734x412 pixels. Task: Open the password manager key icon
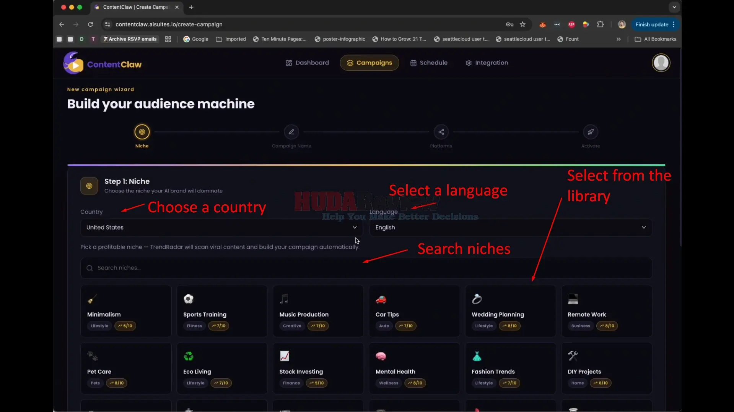(509, 24)
